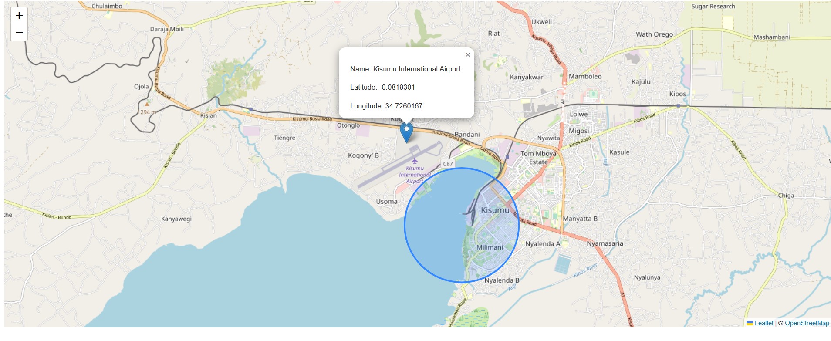The height and width of the screenshot is (341, 831).
Task: Click the brown peak triangle near 1294 m
Action: click(147, 104)
